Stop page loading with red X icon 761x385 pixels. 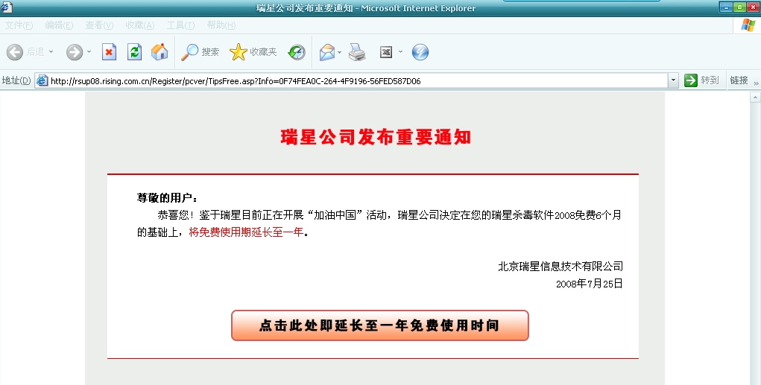[110, 52]
